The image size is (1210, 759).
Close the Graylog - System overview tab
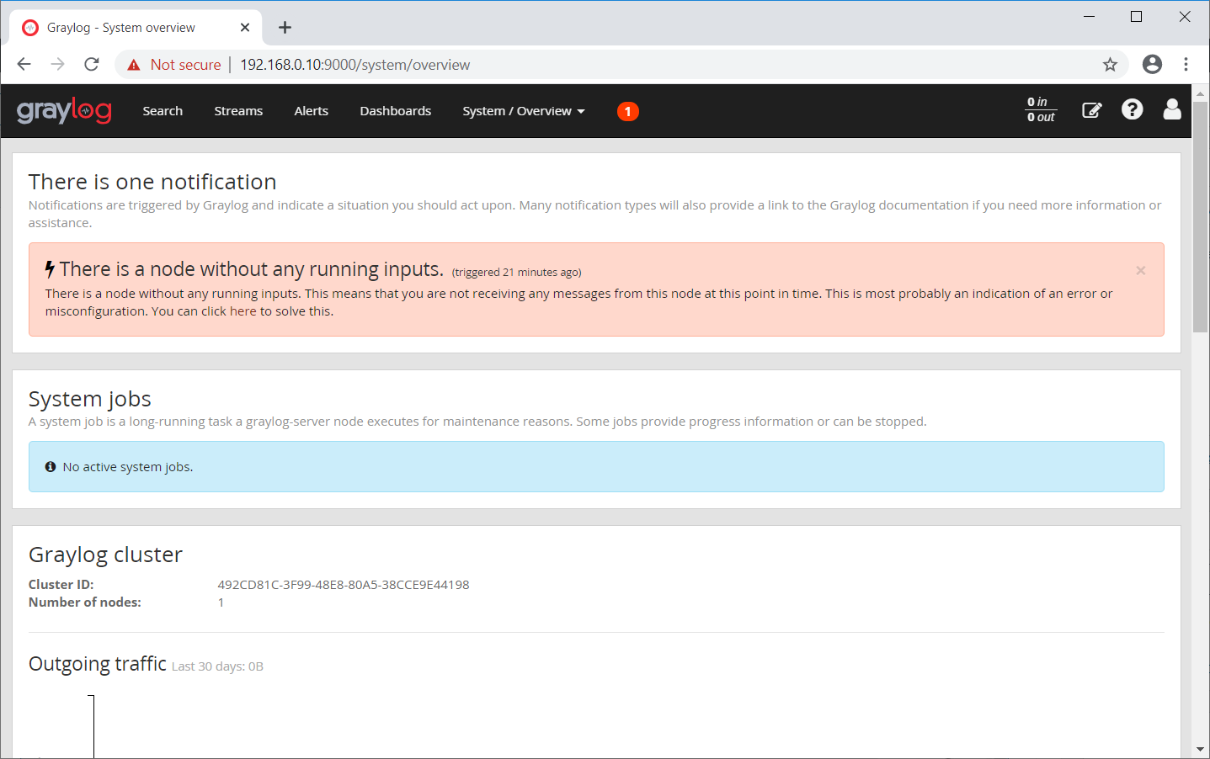[x=245, y=28]
